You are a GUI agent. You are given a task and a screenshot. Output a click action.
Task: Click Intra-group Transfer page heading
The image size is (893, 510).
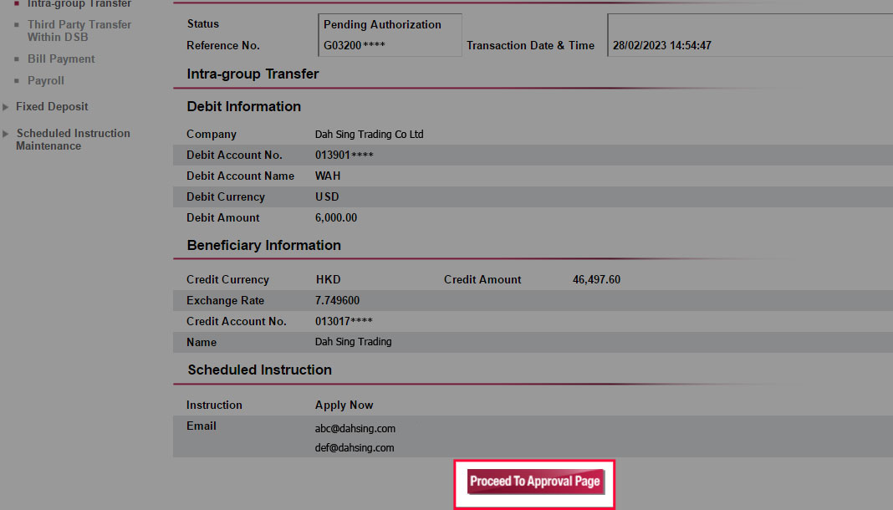(253, 74)
